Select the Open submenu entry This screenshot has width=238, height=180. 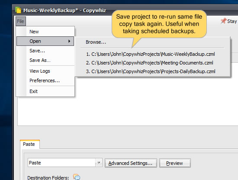point(45,41)
